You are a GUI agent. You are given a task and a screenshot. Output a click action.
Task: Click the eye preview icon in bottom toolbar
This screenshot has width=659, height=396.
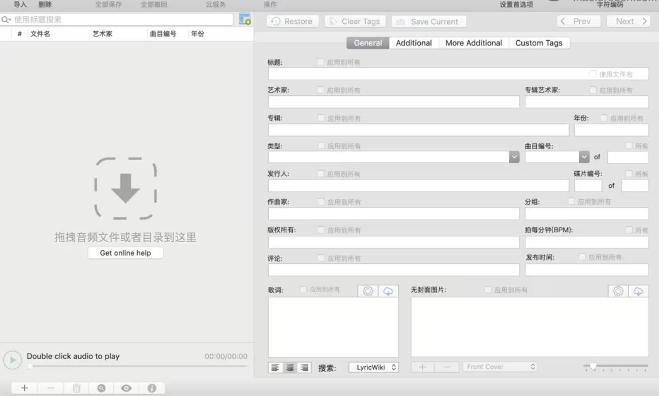(126, 388)
